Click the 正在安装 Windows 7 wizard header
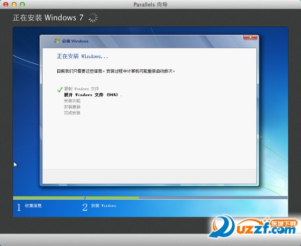 coord(48,18)
